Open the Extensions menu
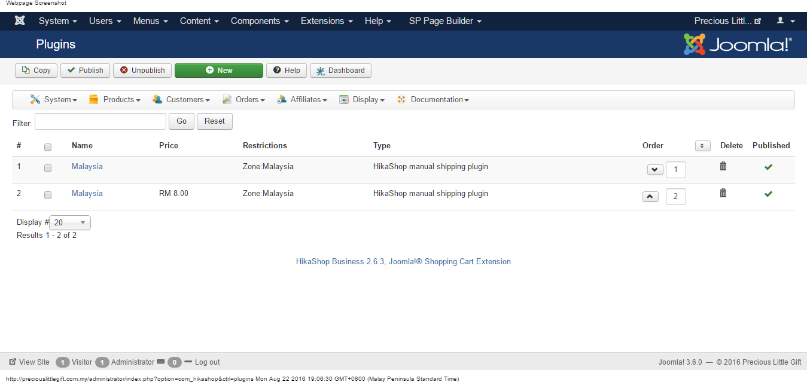 point(327,21)
